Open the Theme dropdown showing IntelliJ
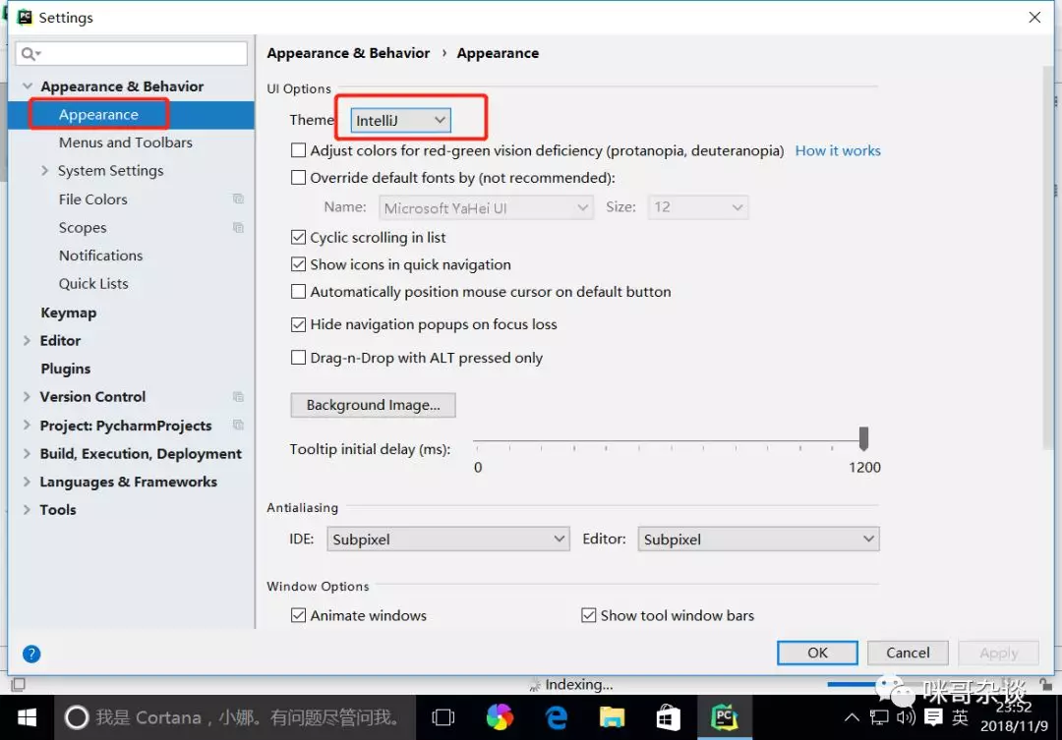 pos(401,121)
